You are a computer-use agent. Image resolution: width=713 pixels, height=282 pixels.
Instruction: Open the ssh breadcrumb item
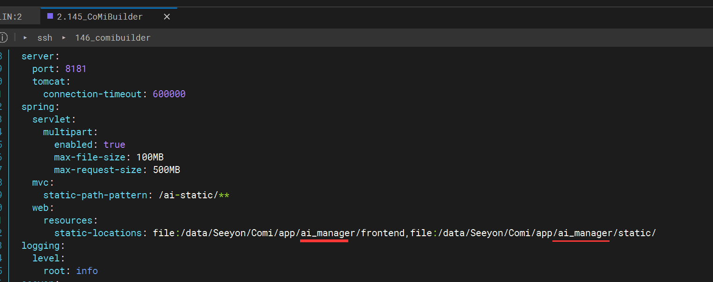coord(45,37)
